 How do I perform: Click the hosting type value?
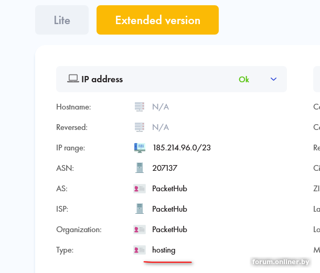click(164, 250)
